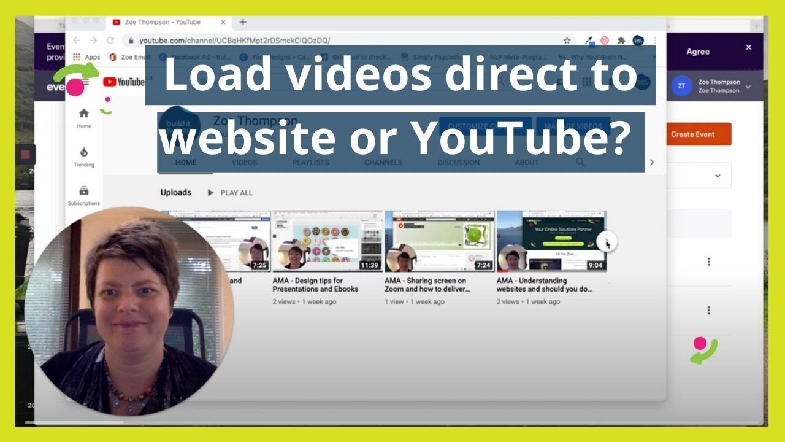Open the Zoe Email bookmark
Viewport: 785px width, 442px height.
pyautogui.click(x=129, y=57)
